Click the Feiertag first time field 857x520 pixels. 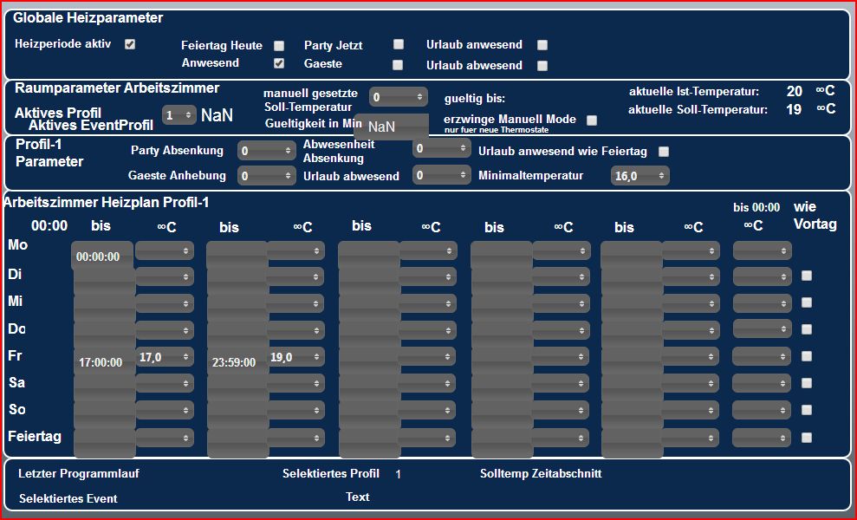(x=104, y=443)
